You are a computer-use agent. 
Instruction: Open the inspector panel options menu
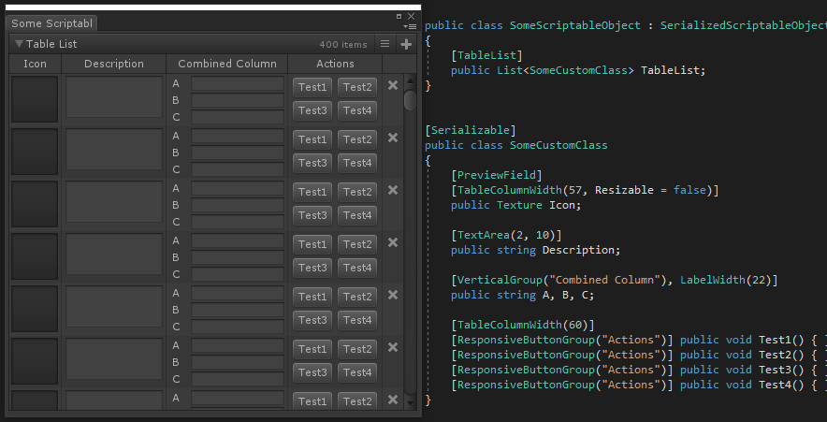click(411, 26)
